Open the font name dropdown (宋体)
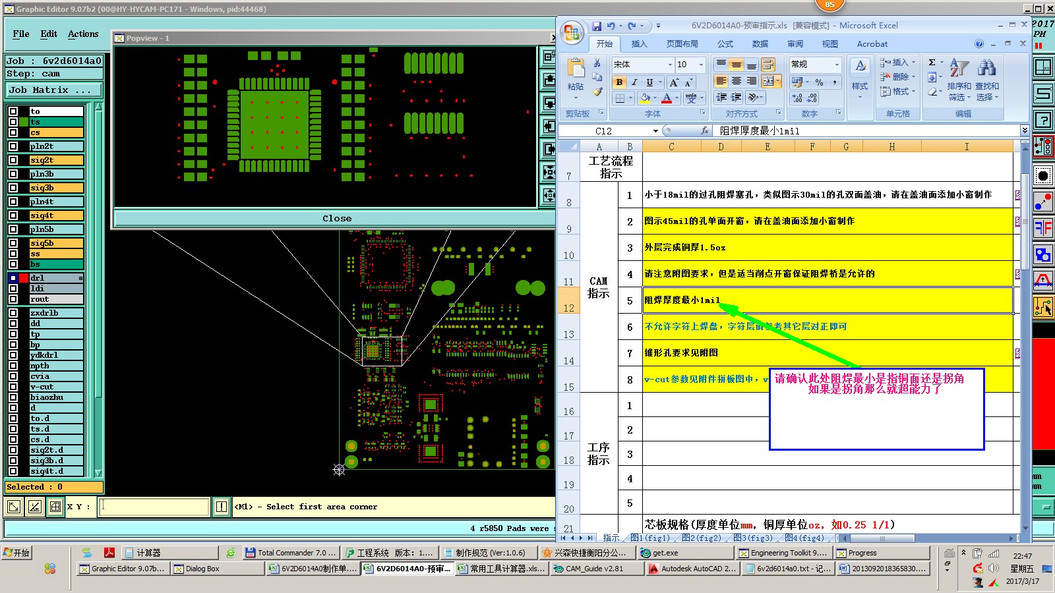This screenshot has height=593, width=1055. tap(670, 65)
